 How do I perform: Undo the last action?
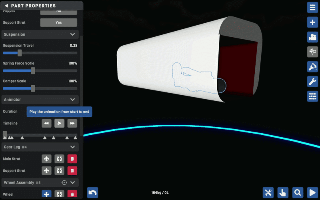(x=93, y=192)
